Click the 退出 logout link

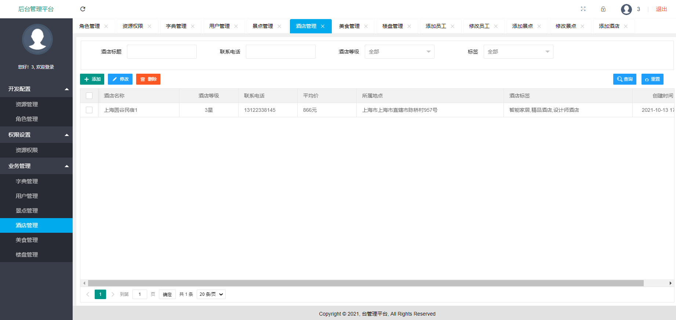661,9
